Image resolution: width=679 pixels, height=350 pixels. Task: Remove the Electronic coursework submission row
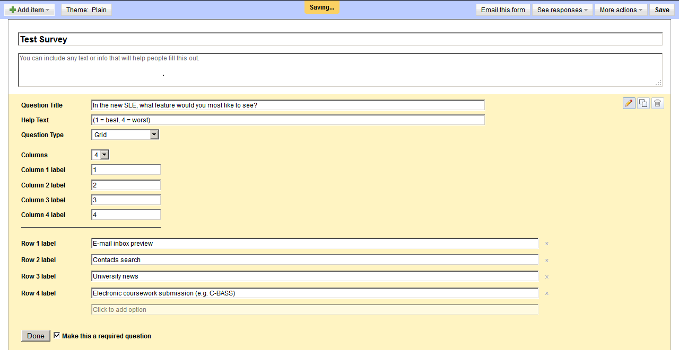[547, 293]
